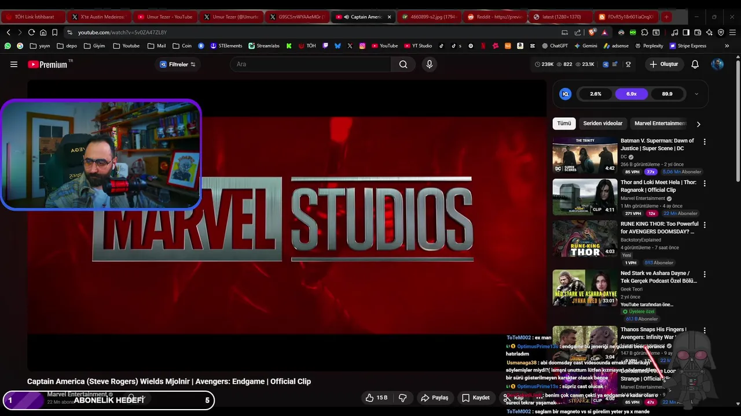This screenshot has height=416, width=741.
Task: Toggle browser sidebar panel icon
Action: pos(686,32)
